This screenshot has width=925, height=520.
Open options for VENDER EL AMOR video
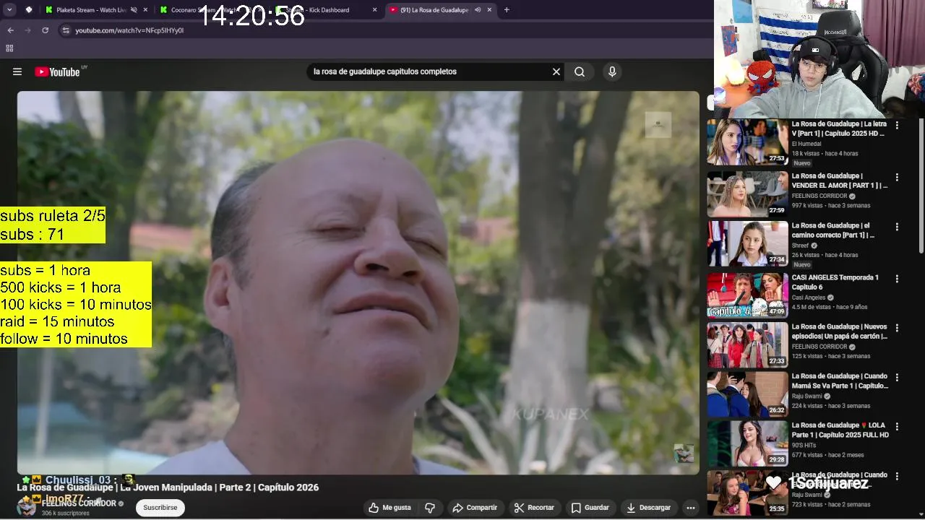click(897, 177)
